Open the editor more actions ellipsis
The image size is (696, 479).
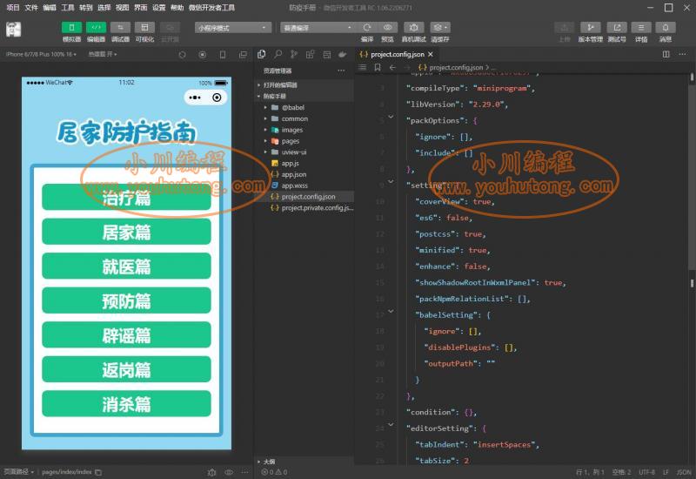[x=682, y=54]
